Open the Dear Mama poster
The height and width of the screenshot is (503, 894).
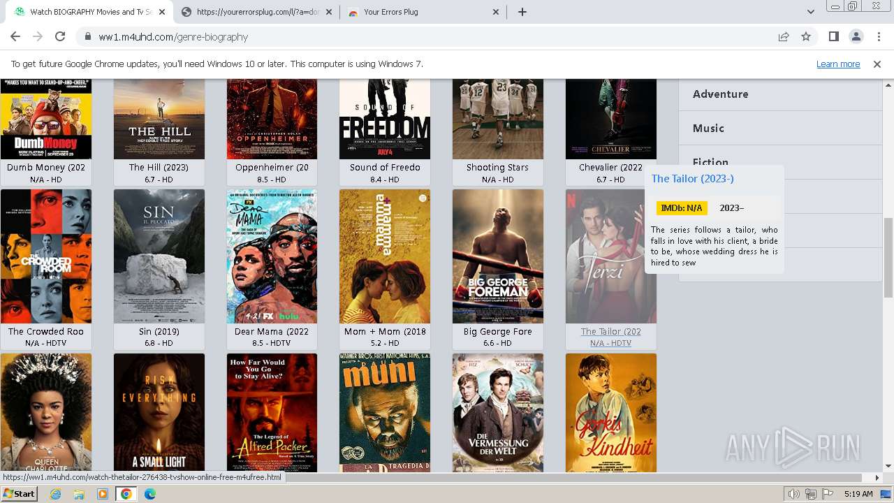[x=272, y=256]
